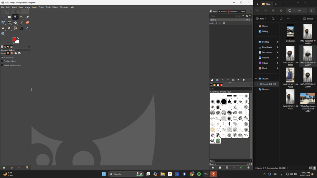Set selection mode to Intersect

[x=19, y=53]
